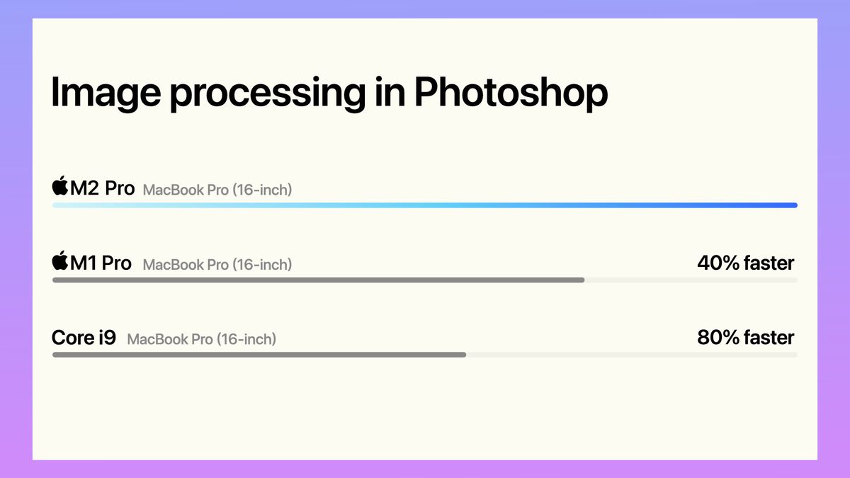Click the unfilled end of the M1 Pro bar
The width and height of the screenshot is (850, 478).
(x=691, y=280)
